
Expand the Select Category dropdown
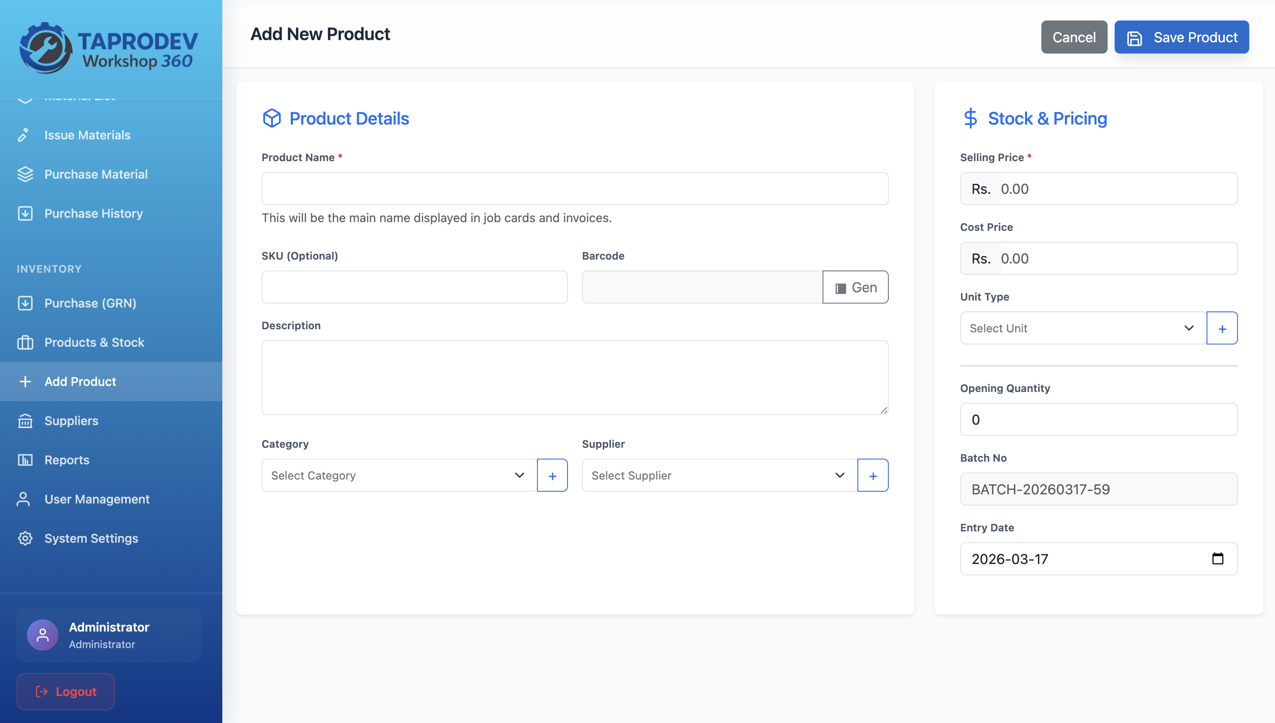coord(398,475)
